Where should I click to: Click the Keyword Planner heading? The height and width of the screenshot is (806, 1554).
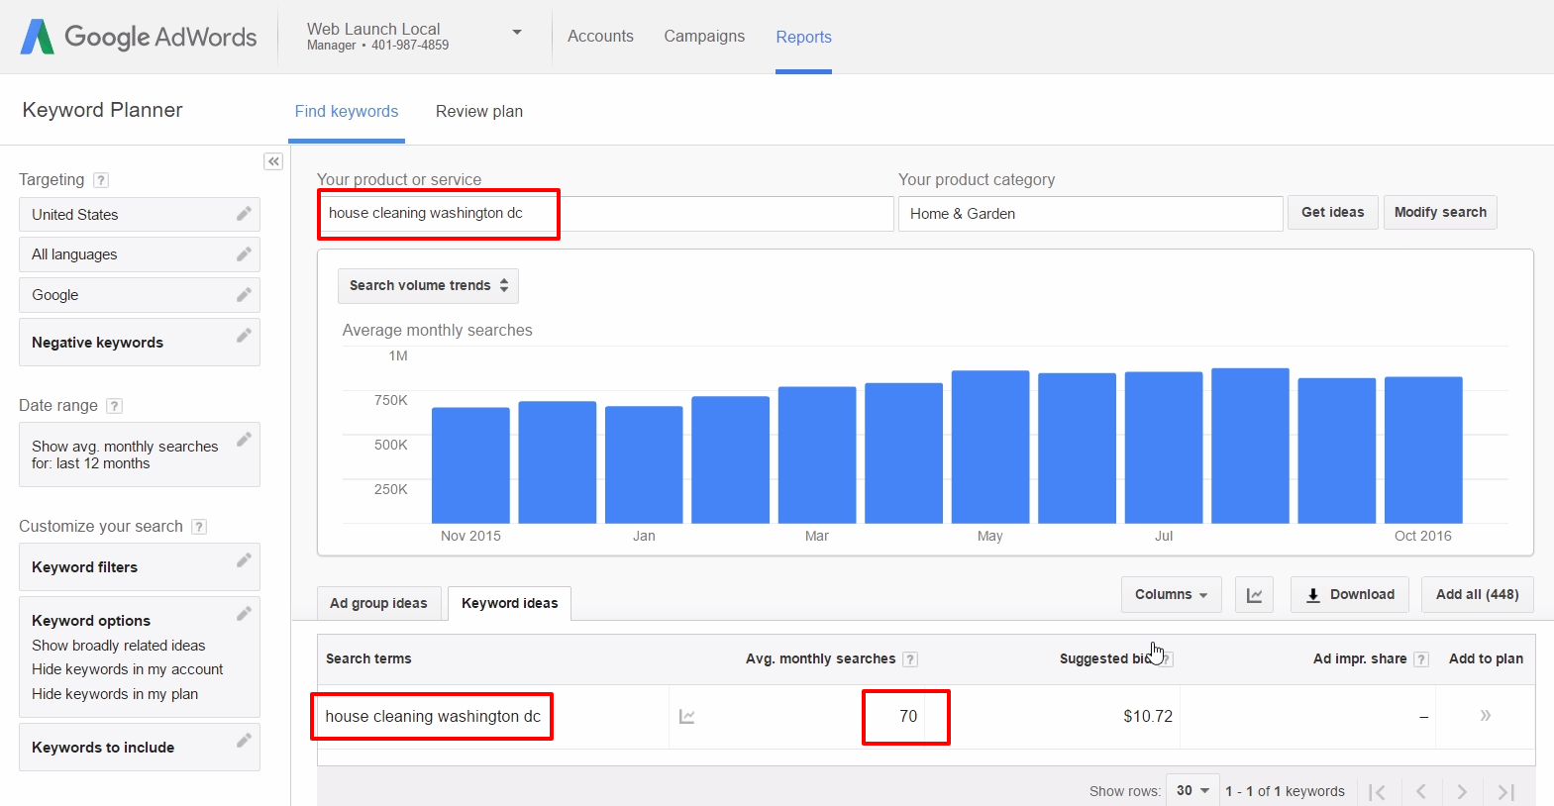[x=102, y=110]
